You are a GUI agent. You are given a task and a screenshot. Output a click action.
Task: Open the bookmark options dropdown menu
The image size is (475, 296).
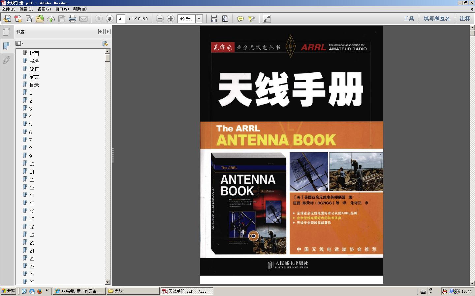point(19,43)
